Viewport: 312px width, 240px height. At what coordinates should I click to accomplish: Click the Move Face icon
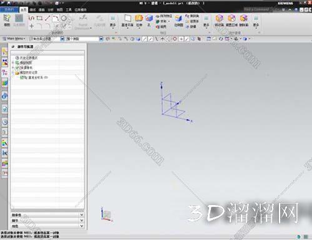coord(219,21)
